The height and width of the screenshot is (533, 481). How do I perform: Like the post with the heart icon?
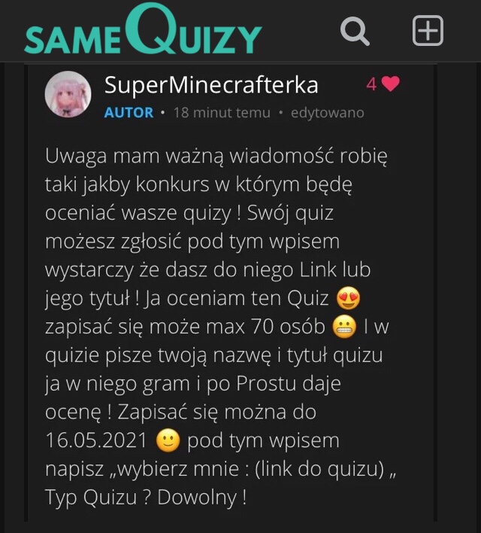pyautogui.click(x=391, y=84)
